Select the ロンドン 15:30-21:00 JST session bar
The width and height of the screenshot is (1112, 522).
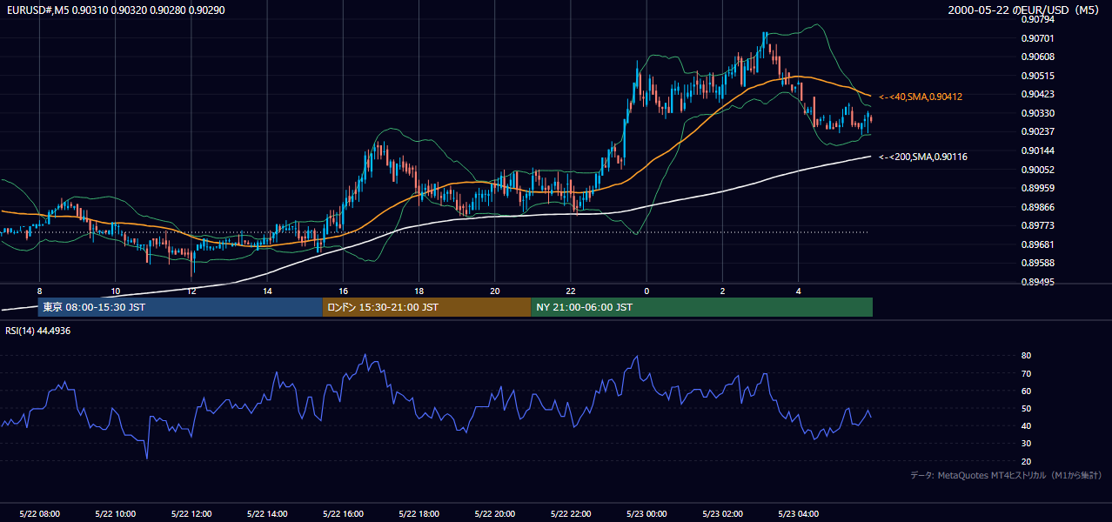tap(426, 307)
